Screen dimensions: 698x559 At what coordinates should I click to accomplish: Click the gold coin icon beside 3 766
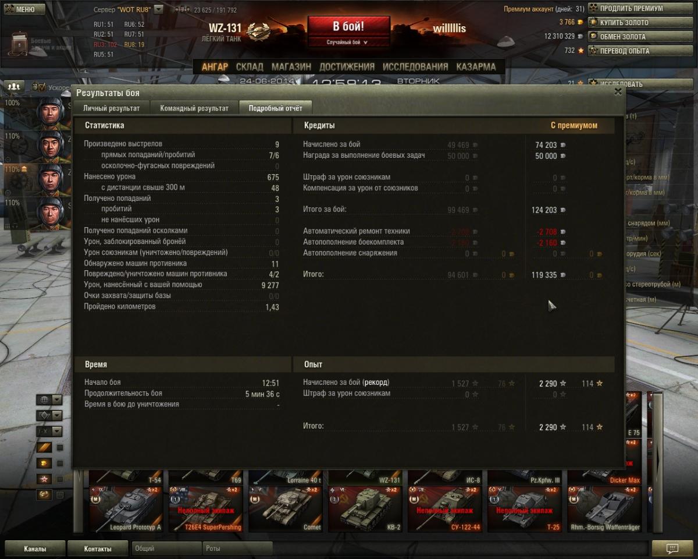tap(580, 23)
